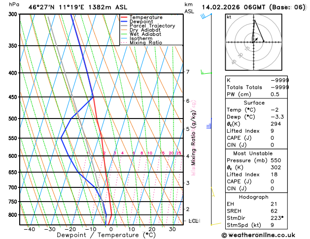Click the weatheronline.co.uk copyright text
This screenshot has width=310, height=239.
click(258, 235)
